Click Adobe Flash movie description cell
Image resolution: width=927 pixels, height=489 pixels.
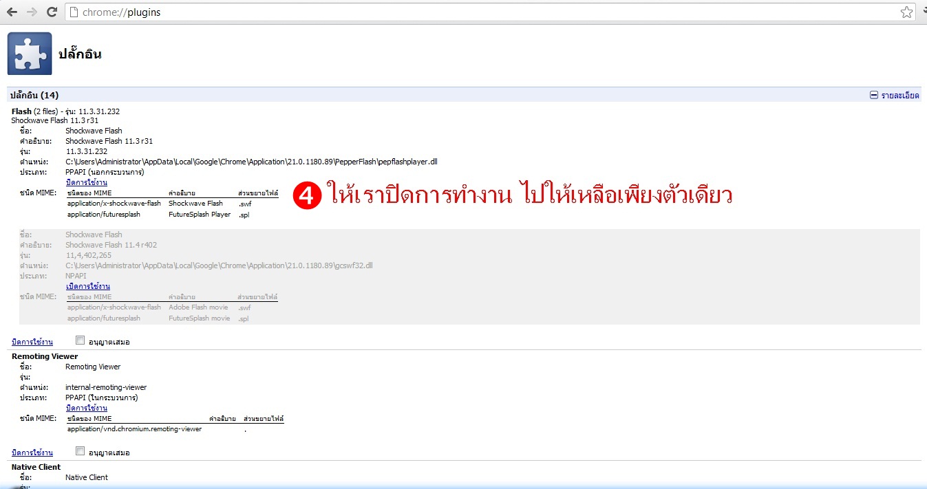click(198, 307)
